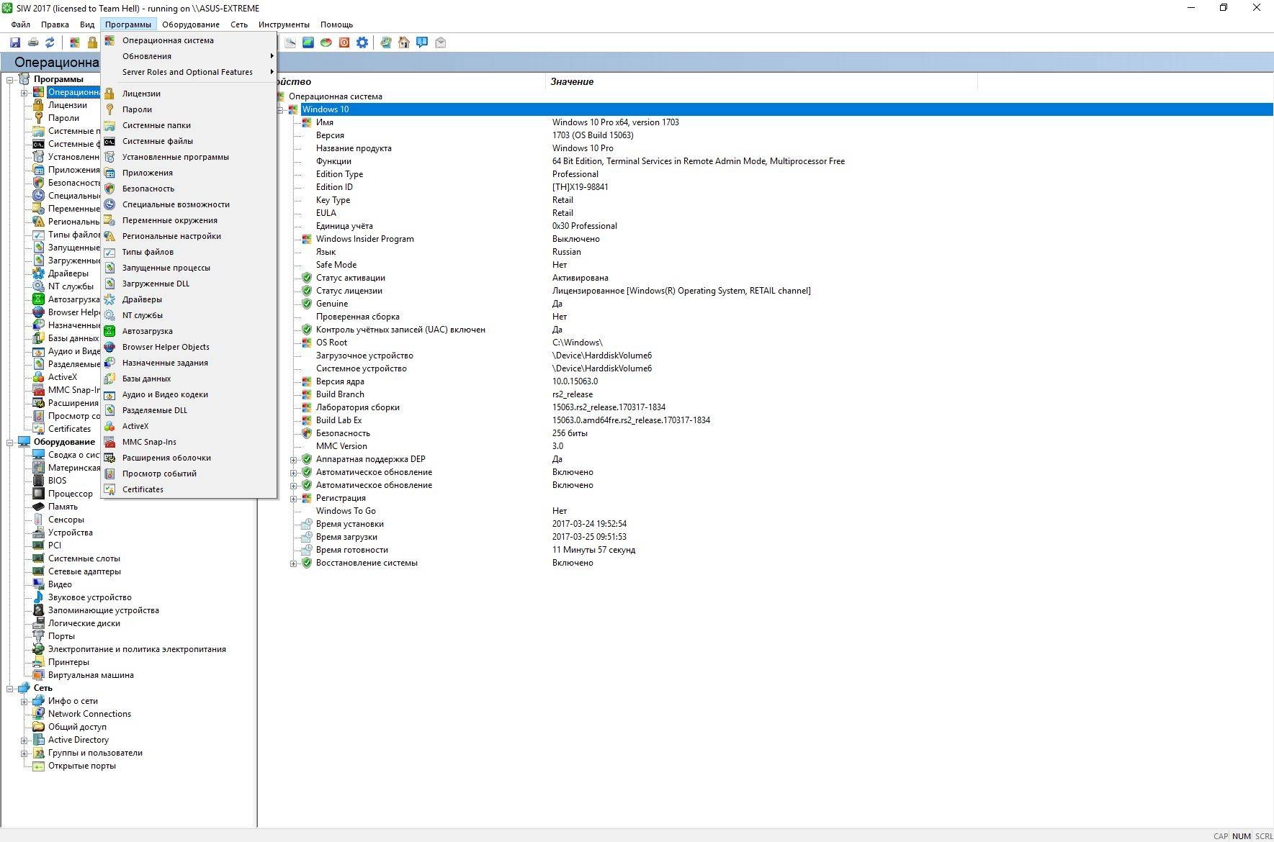Click the Refresh arrows toolbar icon
Viewport: 1274px width, 842px height.
pos(50,42)
